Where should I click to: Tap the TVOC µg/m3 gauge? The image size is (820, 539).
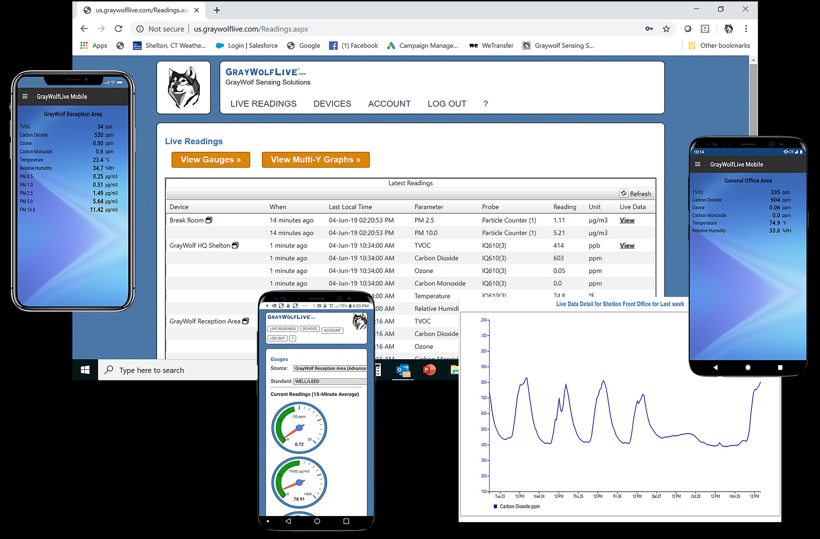pyautogui.click(x=299, y=482)
